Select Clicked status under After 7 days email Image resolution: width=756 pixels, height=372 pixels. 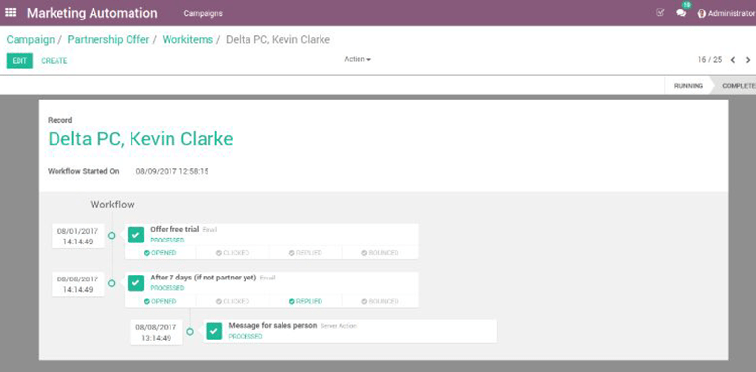pos(233,301)
